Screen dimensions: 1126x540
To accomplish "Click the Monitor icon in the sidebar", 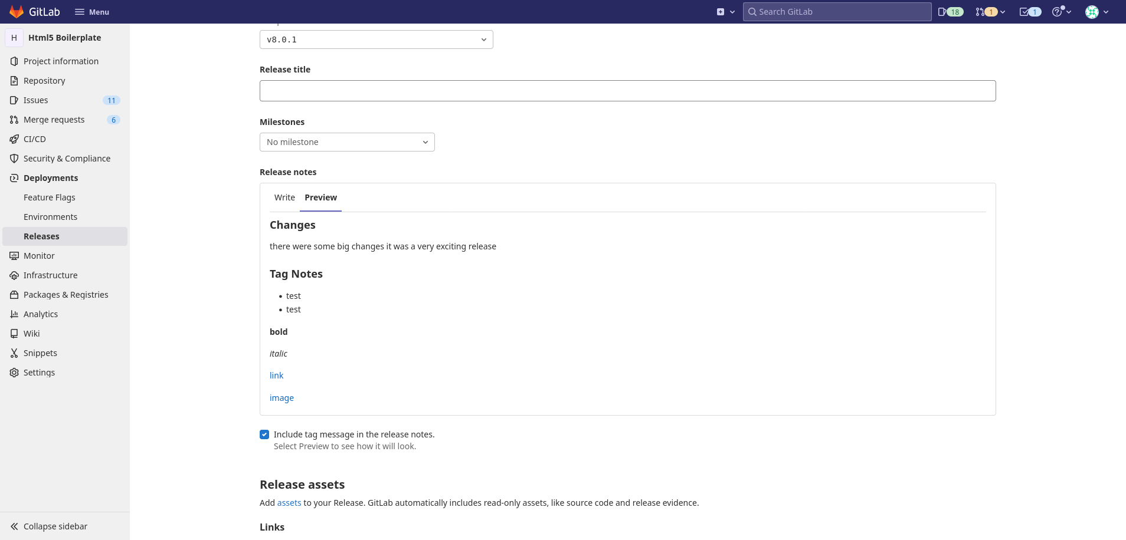I will click(x=14, y=255).
